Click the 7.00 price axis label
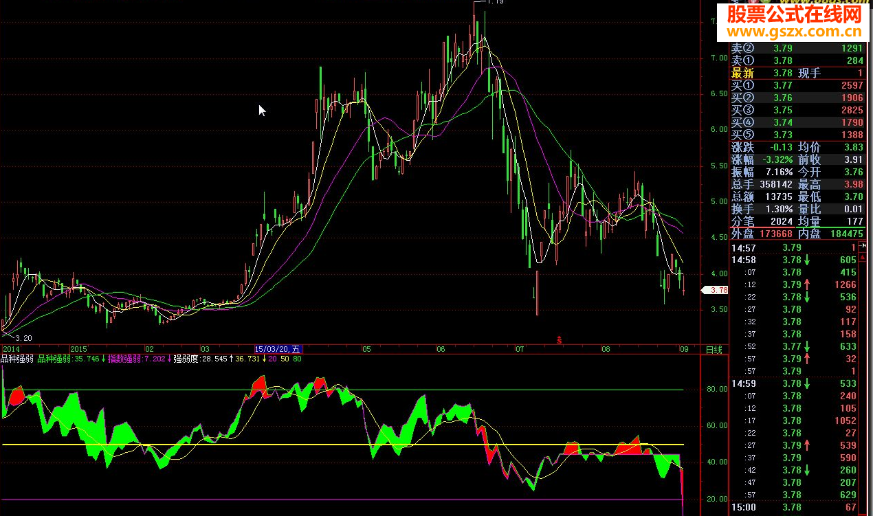The image size is (873, 516). pyautogui.click(x=718, y=58)
